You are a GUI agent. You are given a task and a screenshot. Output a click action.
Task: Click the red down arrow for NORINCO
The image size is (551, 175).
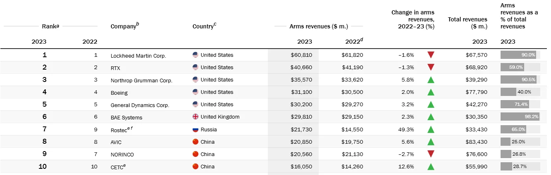click(x=431, y=154)
